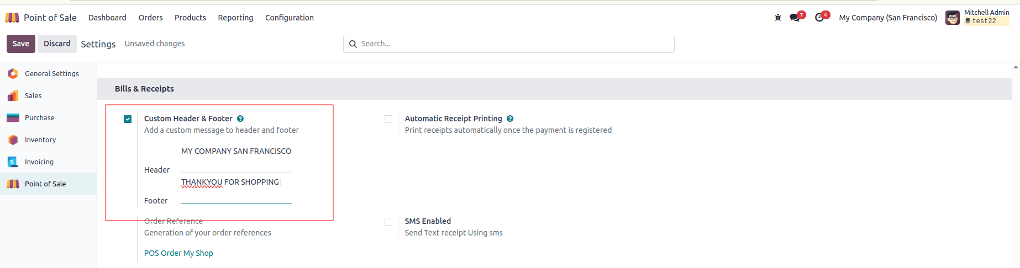This screenshot has height=268, width=1020.
Task: Expand the Reporting menu
Action: [235, 18]
